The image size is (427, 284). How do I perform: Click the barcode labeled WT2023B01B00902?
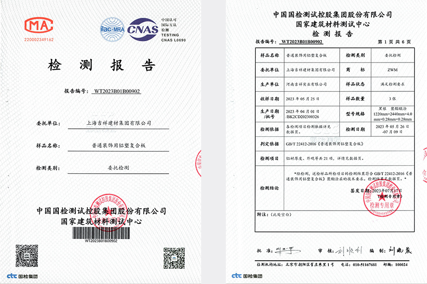point(101,233)
